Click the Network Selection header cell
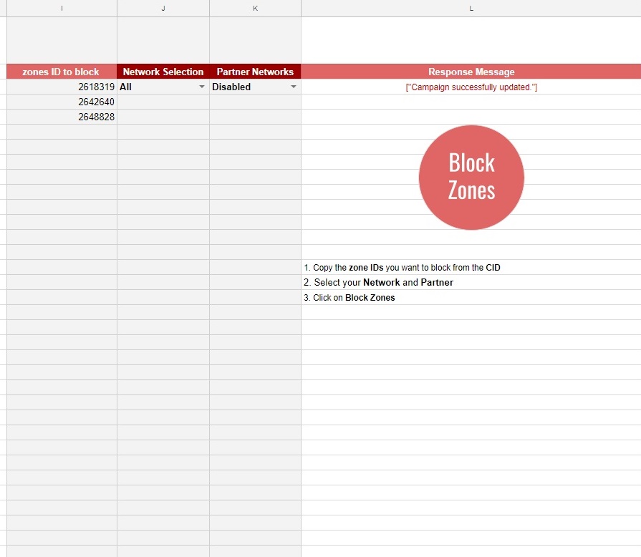 click(x=163, y=72)
